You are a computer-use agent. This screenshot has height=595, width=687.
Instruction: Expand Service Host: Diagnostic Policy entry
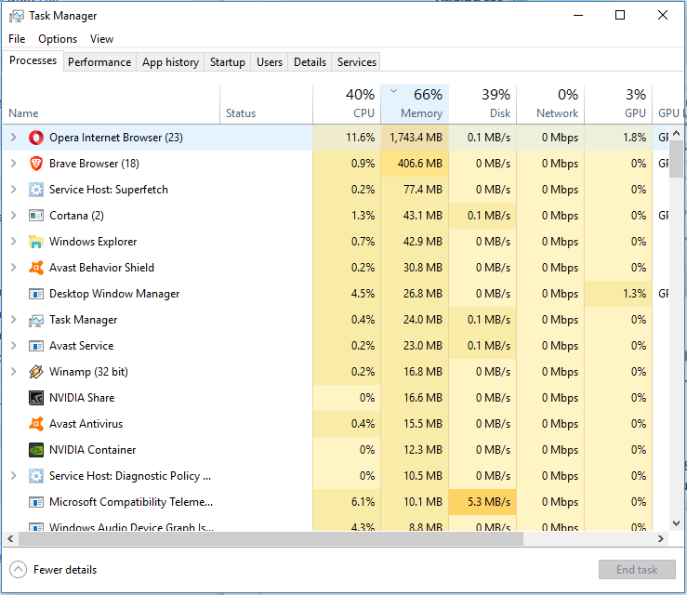click(14, 476)
